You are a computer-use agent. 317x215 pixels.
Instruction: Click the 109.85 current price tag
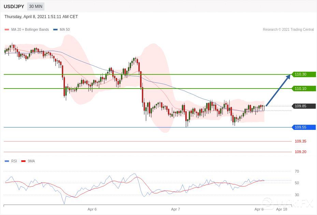[303, 106]
